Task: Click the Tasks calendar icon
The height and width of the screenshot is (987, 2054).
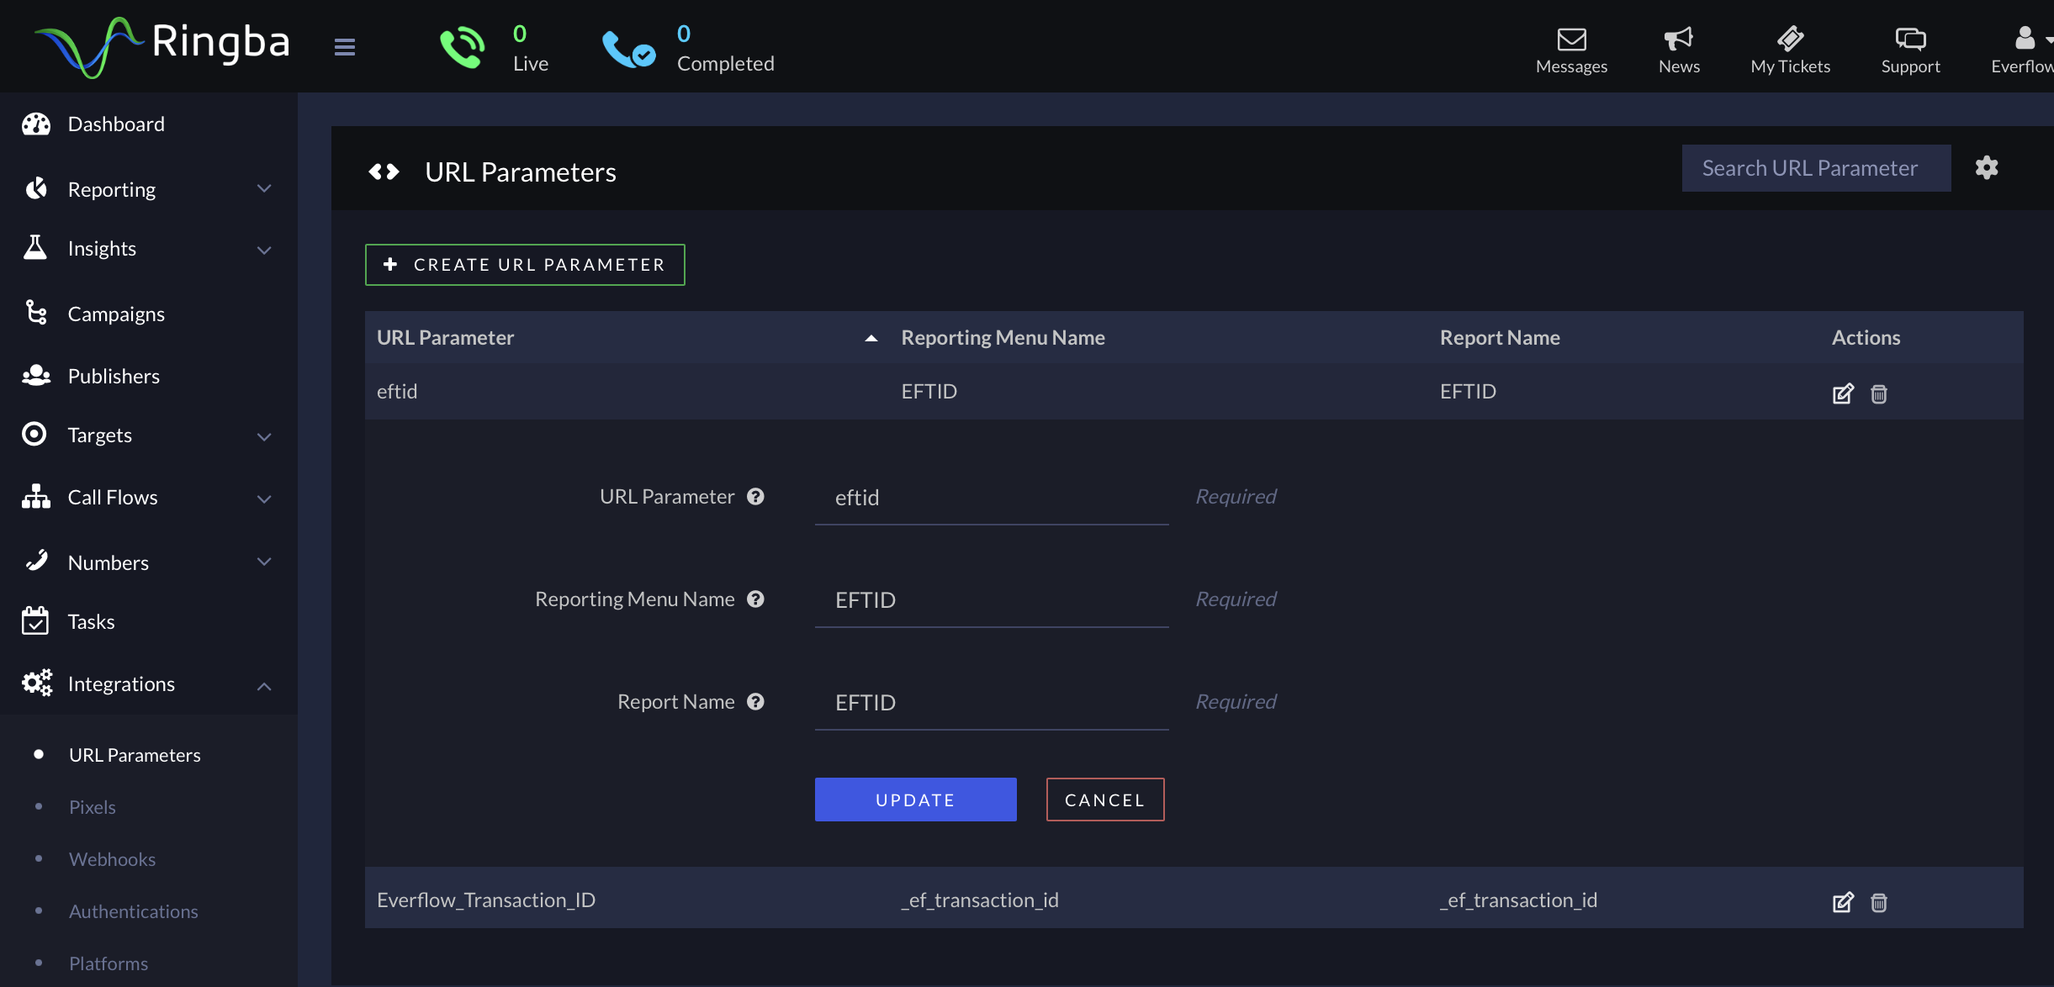Action: pos(35,620)
